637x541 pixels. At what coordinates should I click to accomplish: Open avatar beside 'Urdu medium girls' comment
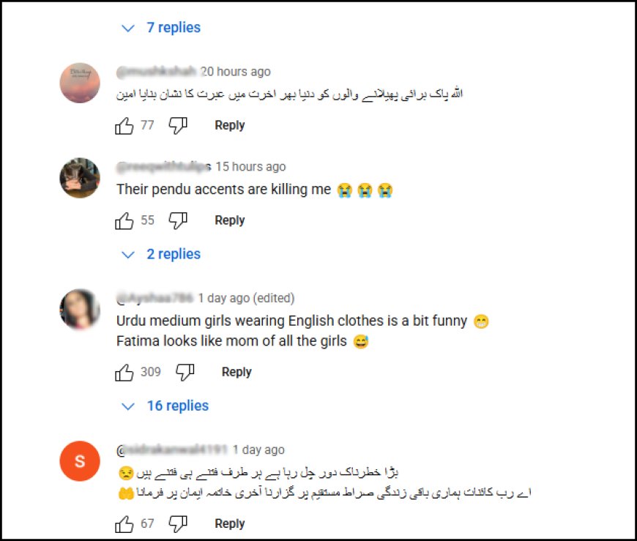(x=80, y=309)
